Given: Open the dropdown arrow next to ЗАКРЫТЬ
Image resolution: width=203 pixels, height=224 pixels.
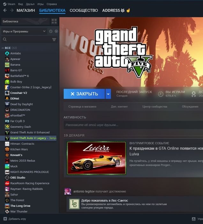Looking at the screenshot, I should 108,94.
